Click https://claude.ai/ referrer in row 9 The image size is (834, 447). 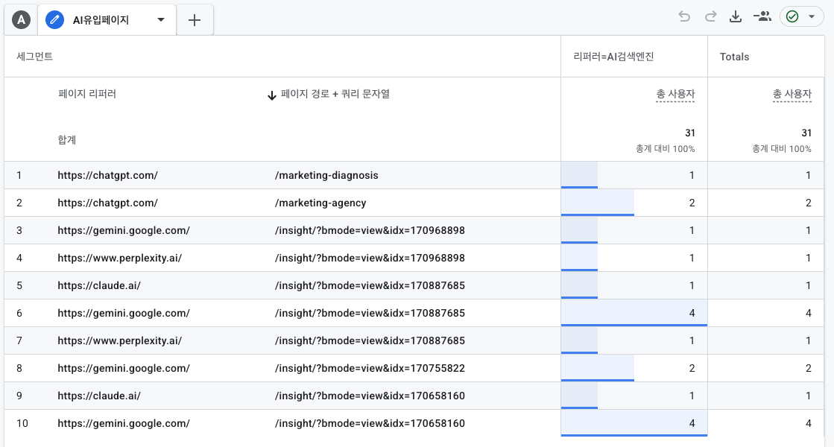[x=99, y=396]
